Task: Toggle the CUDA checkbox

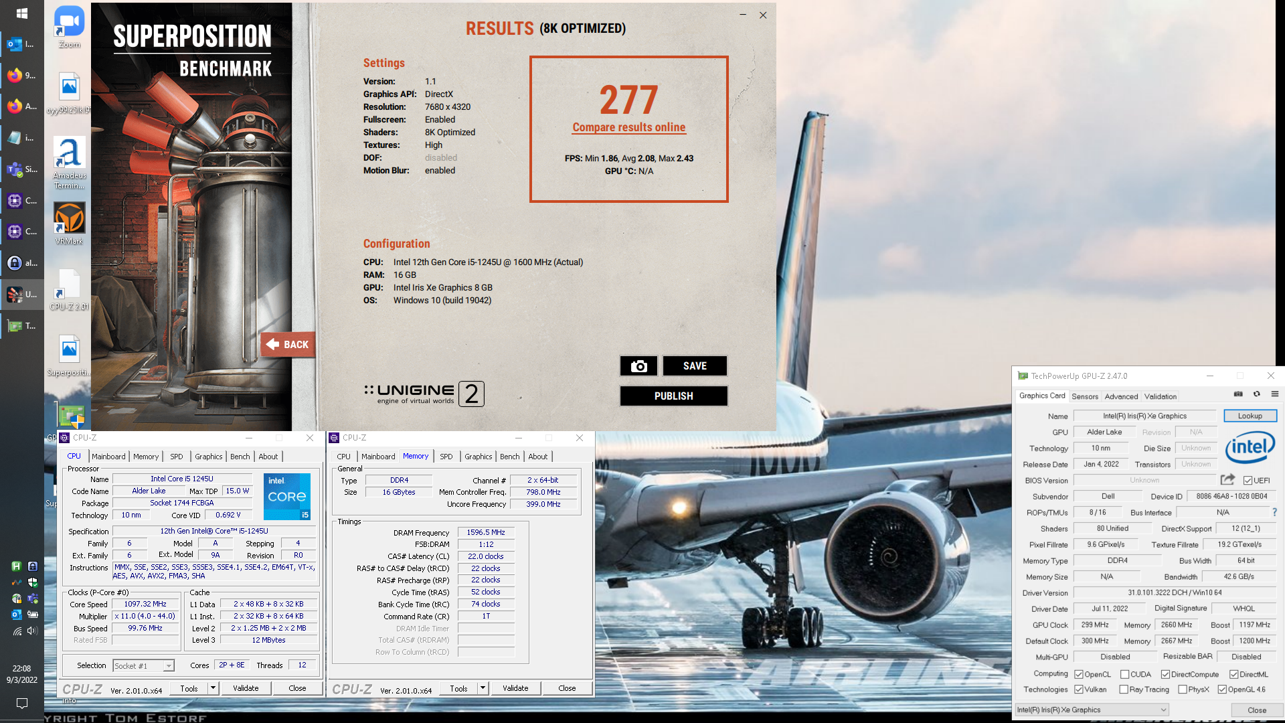Action: [x=1125, y=674]
